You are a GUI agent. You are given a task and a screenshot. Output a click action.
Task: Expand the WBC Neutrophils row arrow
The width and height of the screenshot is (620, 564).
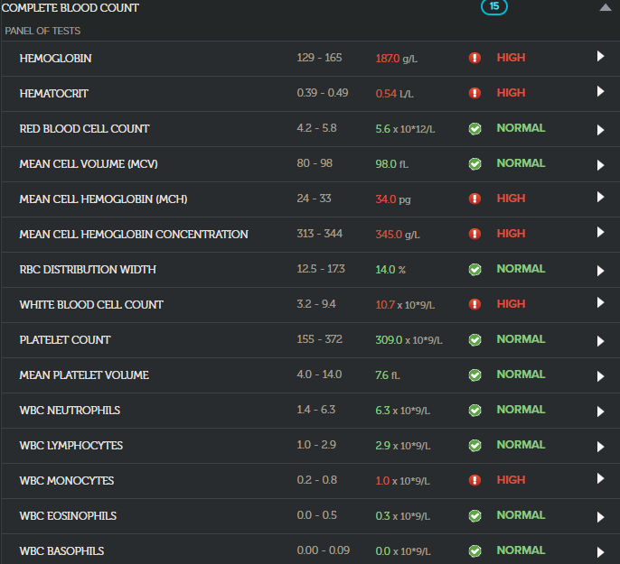click(600, 411)
